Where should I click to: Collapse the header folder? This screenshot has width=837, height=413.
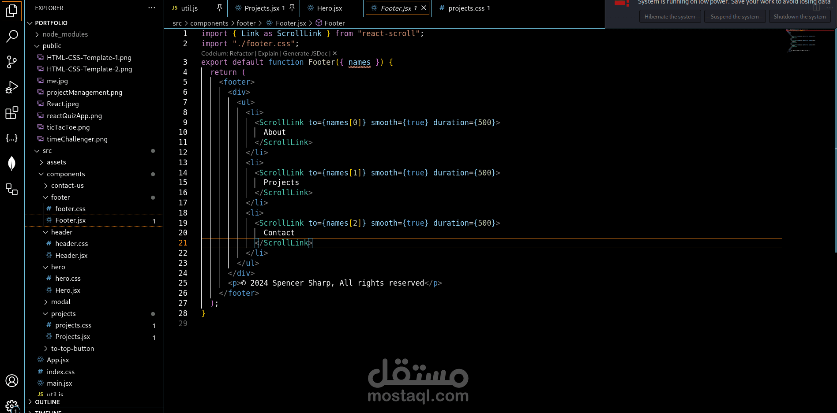[x=94, y=232]
